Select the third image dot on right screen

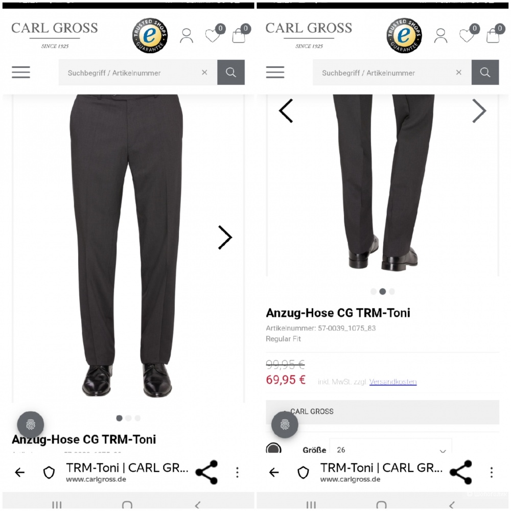(392, 291)
